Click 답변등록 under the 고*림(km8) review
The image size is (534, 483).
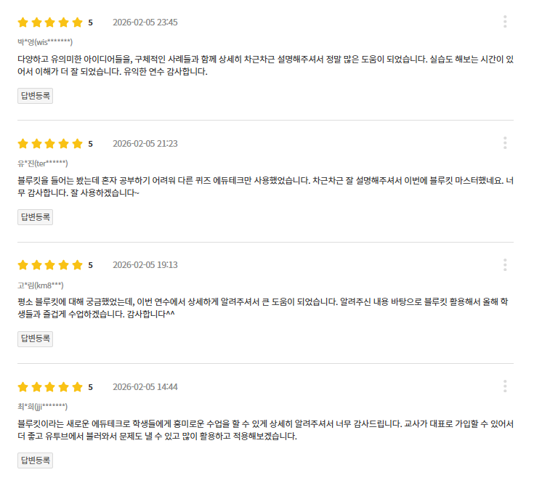(35, 338)
